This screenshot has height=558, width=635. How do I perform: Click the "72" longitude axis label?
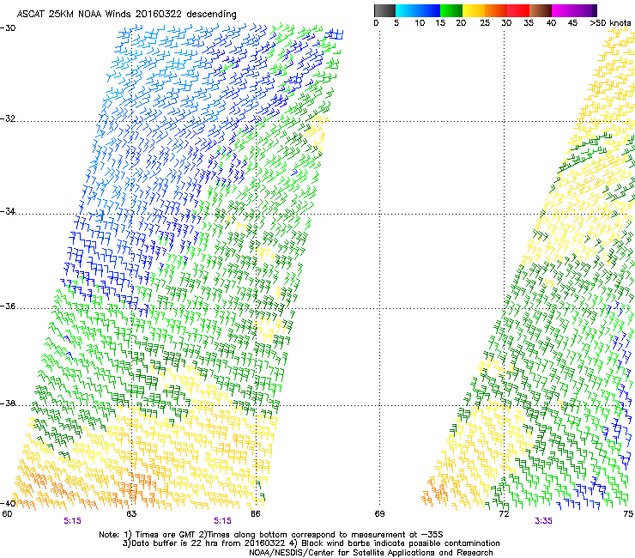[x=504, y=514]
